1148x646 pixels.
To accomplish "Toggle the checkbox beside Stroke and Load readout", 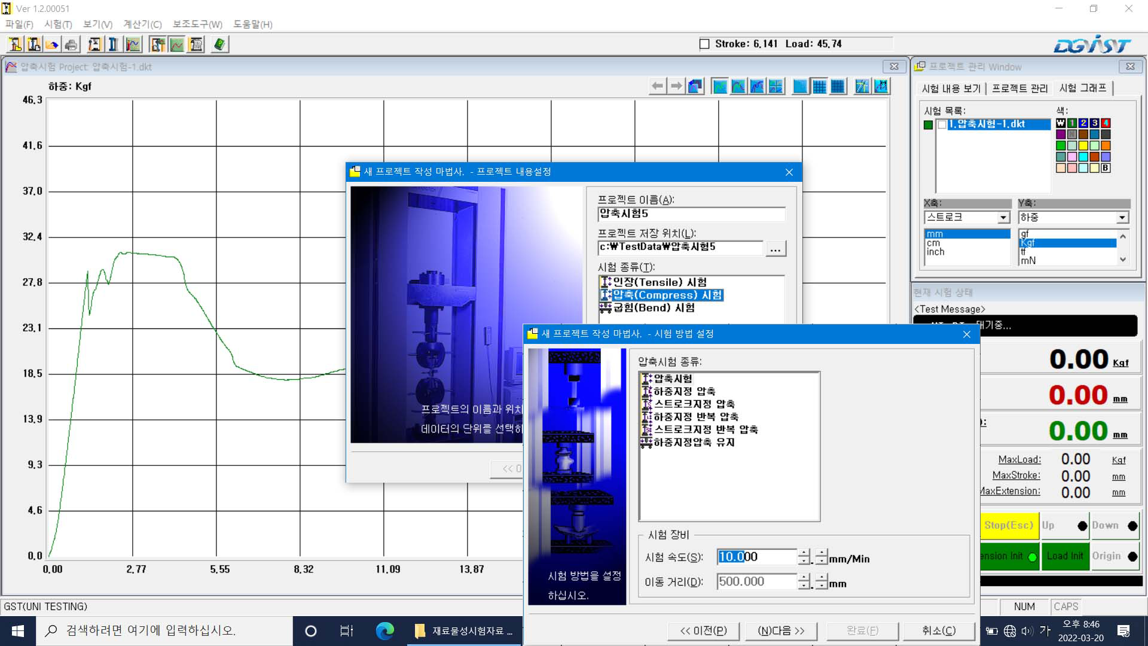I will [704, 44].
